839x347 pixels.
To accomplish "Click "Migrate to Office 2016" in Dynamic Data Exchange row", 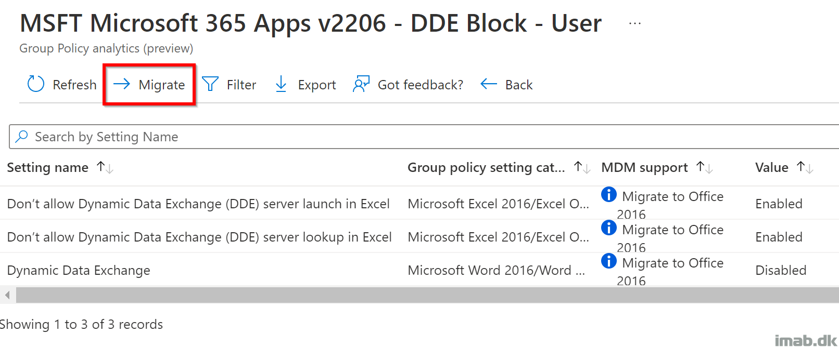I will click(x=670, y=271).
